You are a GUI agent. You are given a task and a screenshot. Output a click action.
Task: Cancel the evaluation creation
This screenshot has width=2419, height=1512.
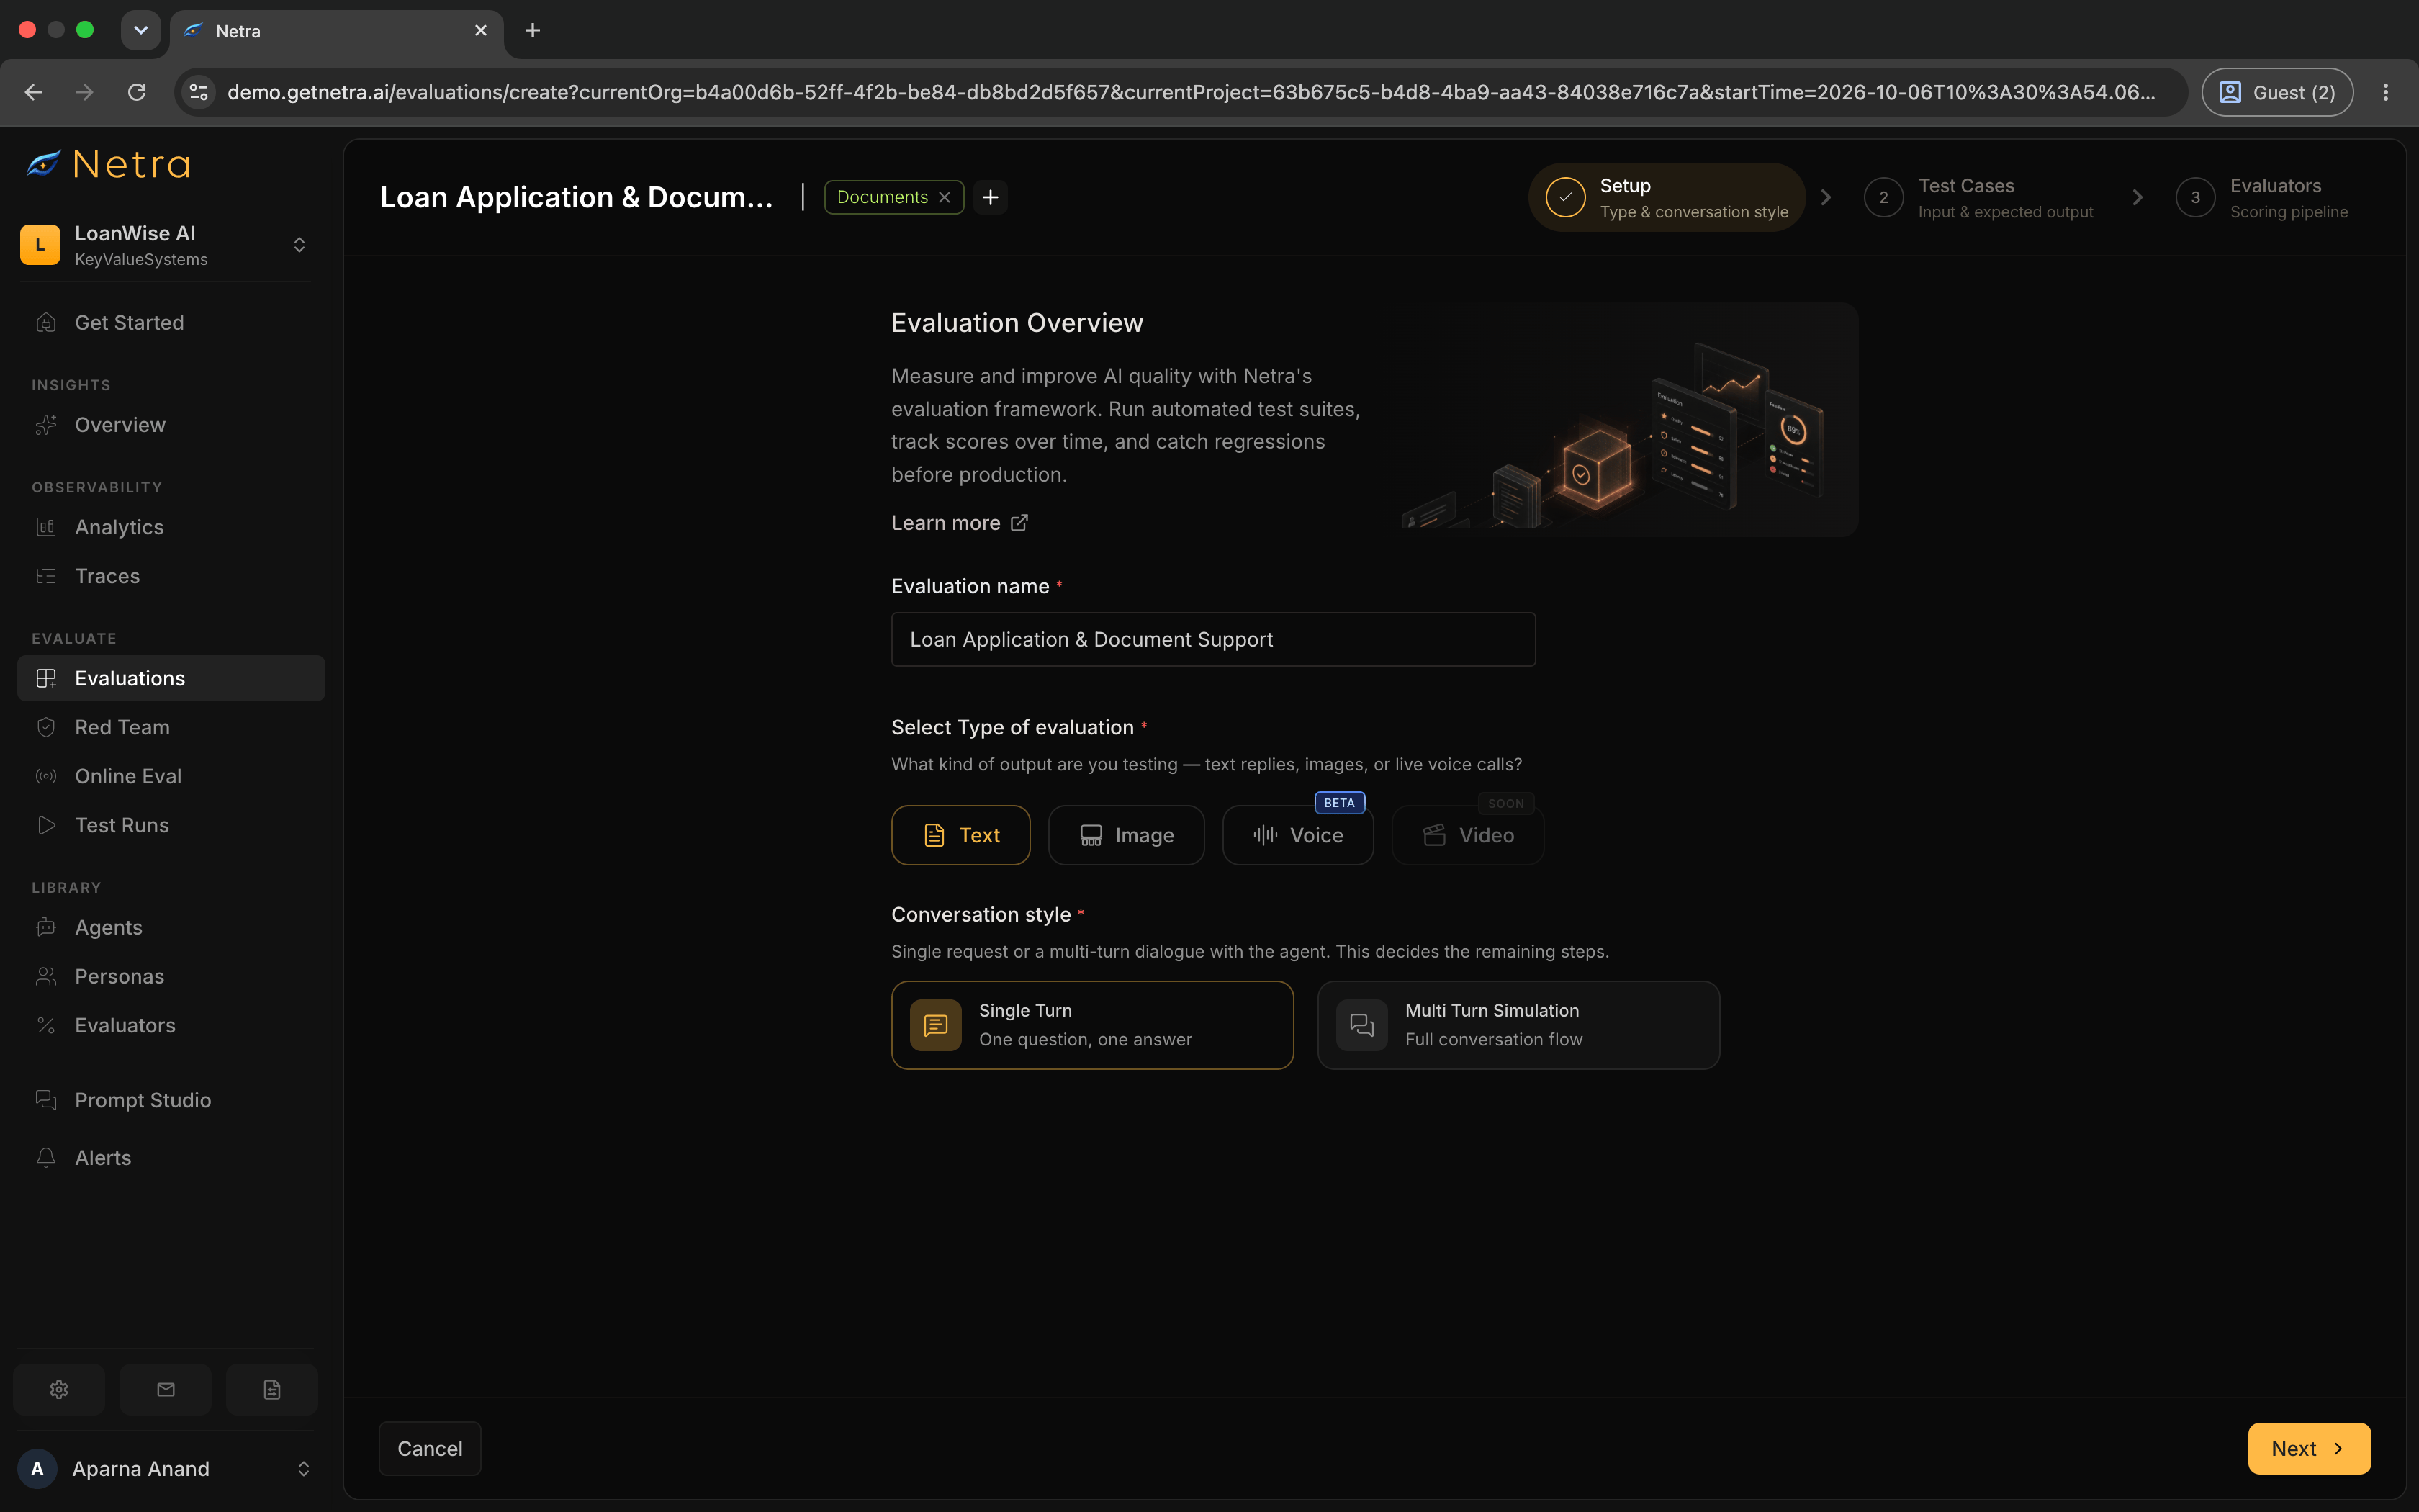click(430, 1448)
